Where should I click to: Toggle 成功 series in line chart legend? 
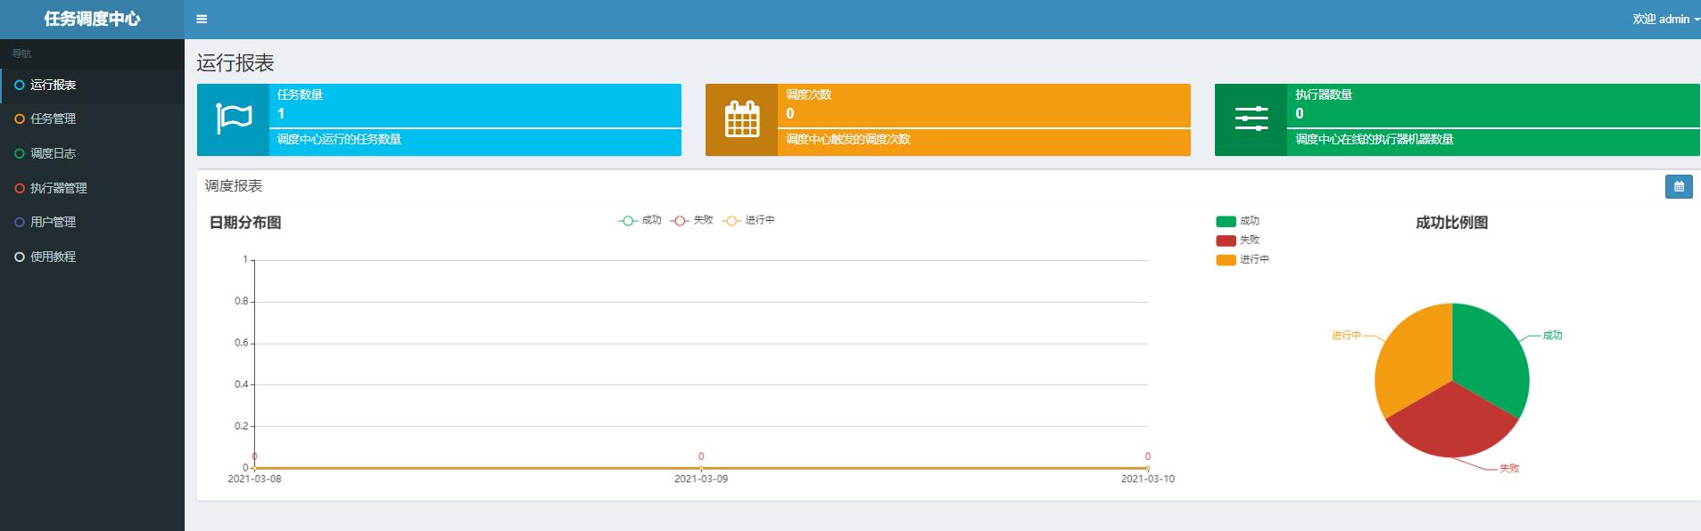(x=640, y=220)
